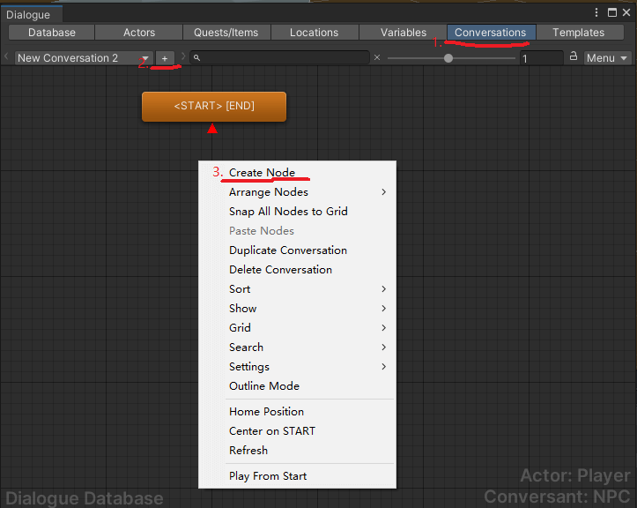
Task: Expand the Grid submenu
Action: point(297,328)
